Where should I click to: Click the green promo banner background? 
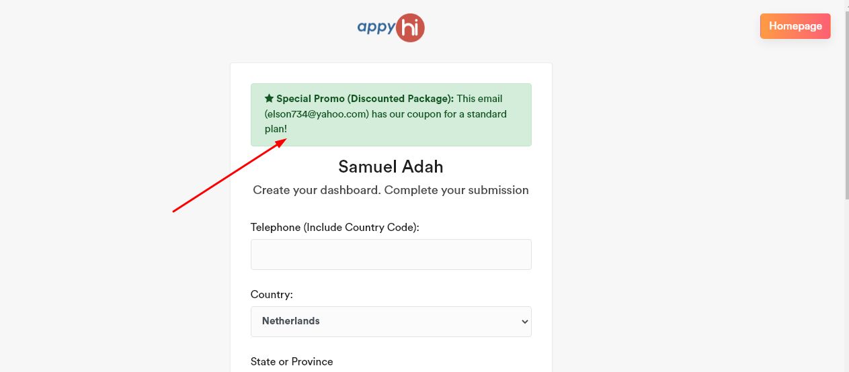471,133
